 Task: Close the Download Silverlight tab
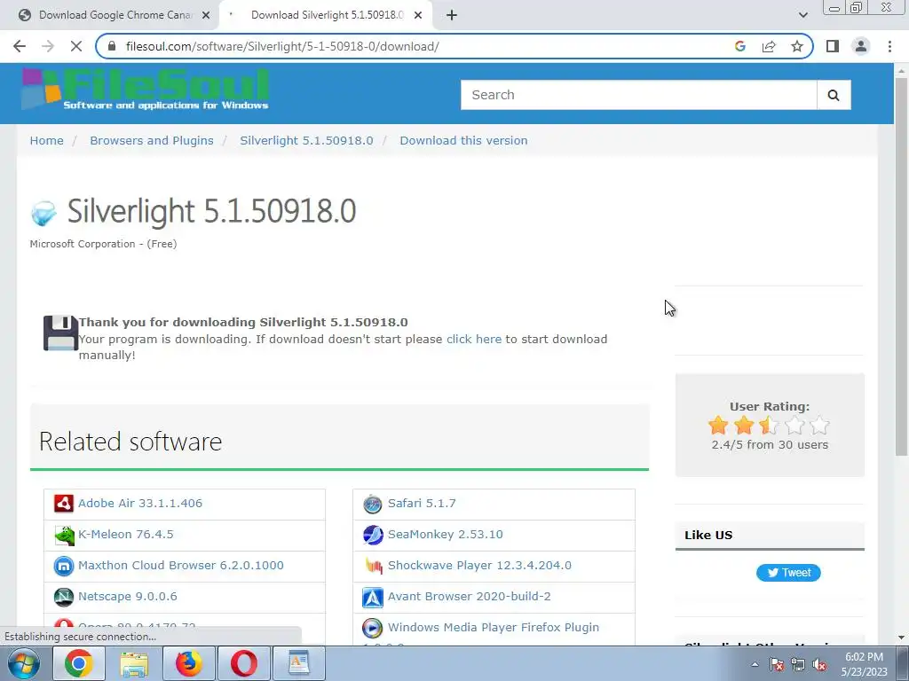click(x=418, y=15)
